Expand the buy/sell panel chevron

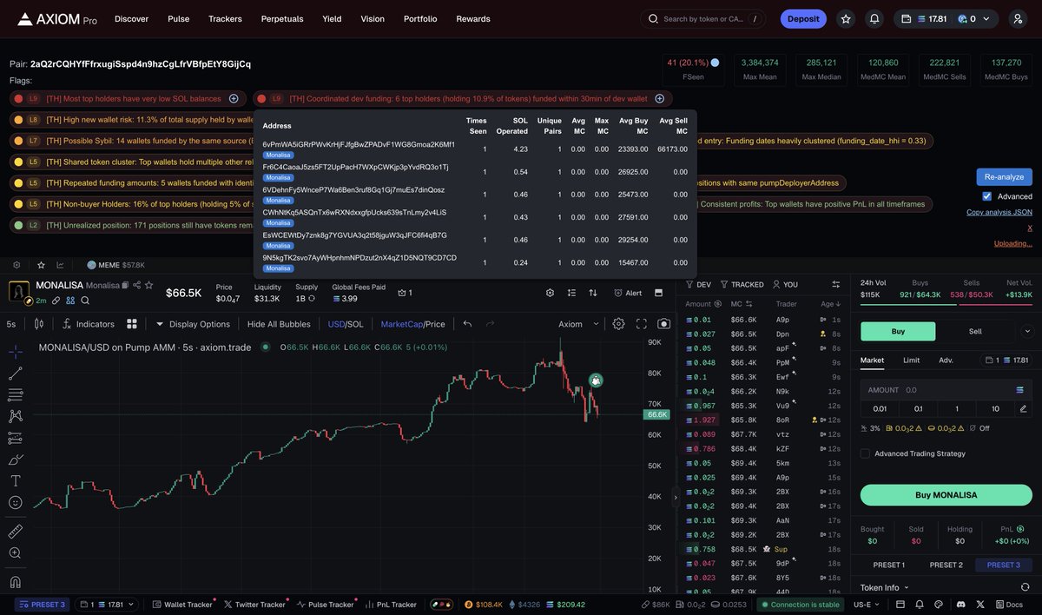[x=1027, y=331]
